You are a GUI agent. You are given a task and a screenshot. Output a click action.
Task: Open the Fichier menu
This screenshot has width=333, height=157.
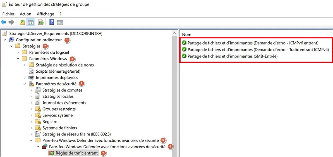tap(8, 14)
